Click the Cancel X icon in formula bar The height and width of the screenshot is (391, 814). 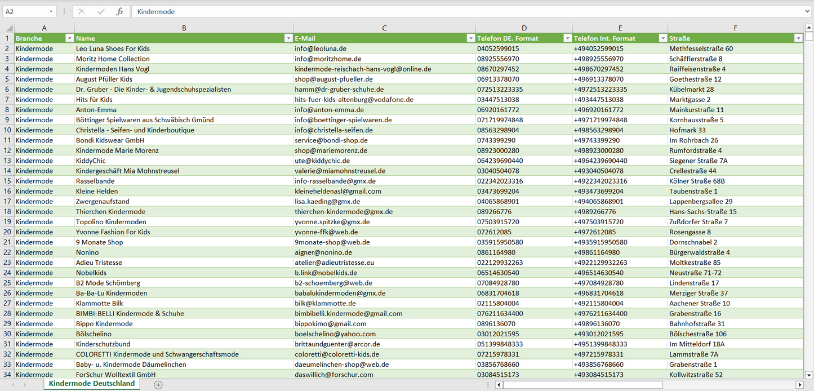82,11
